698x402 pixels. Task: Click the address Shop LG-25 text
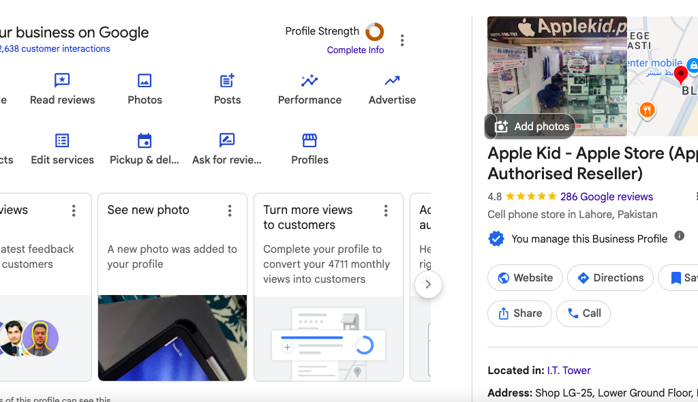(616, 392)
